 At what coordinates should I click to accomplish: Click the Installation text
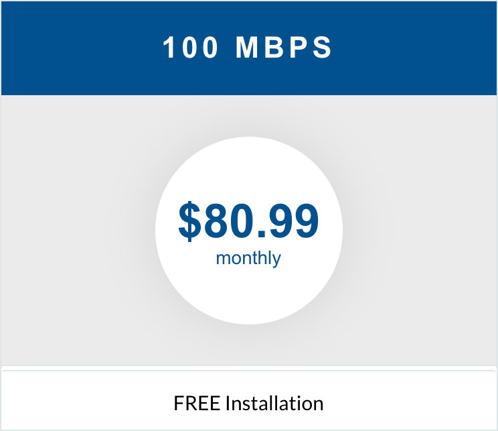274,403
